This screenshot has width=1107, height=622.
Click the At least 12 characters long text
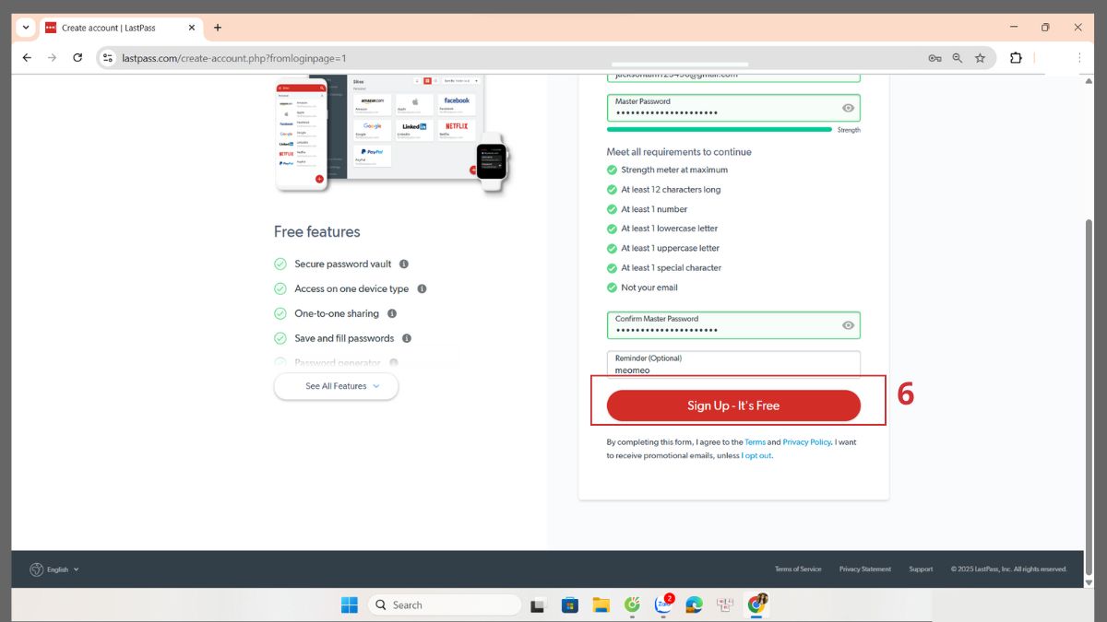(x=671, y=190)
